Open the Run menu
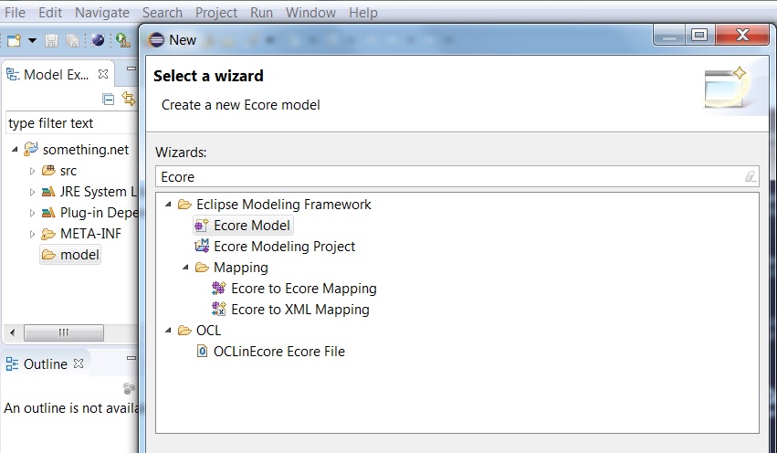The height and width of the screenshot is (453, 777). [262, 13]
